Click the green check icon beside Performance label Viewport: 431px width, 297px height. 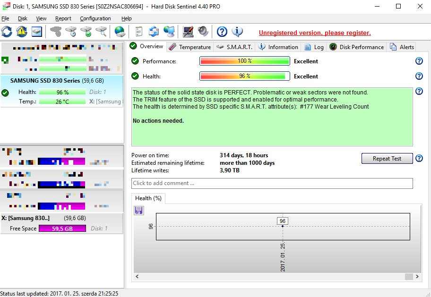(x=135, y=61)
